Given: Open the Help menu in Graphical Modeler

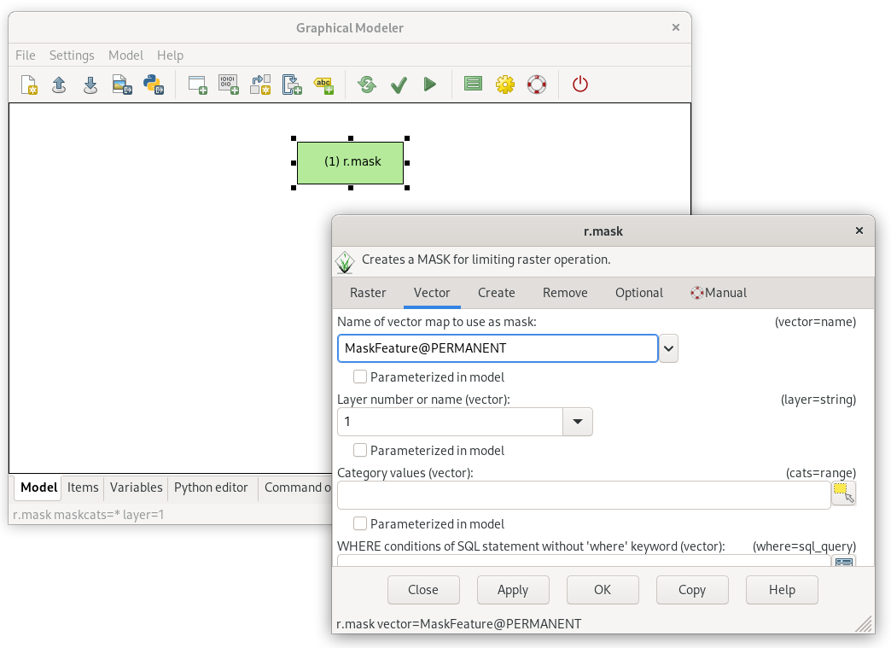Looking at the screenshot, I should [170, 55].
